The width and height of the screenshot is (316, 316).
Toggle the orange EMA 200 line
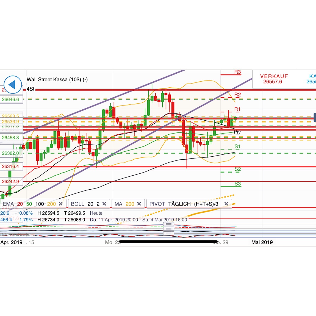[x=51, y=204]
